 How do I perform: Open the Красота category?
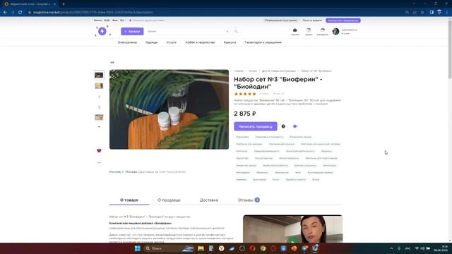[x=230, y=42]
